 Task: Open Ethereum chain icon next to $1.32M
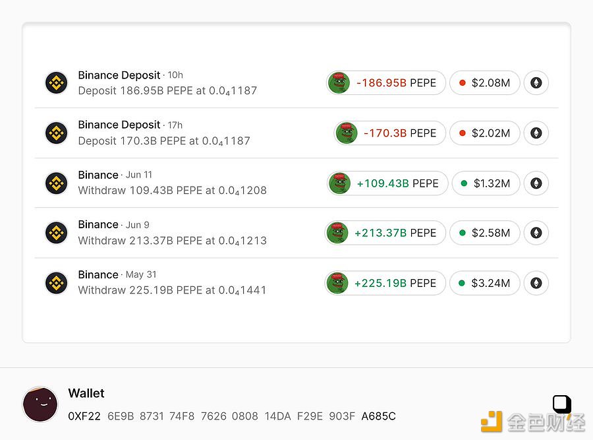[x=536, y=183]
